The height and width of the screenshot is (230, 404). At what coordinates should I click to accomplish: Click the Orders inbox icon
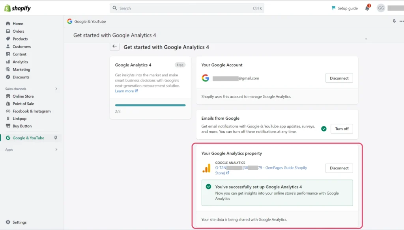click(8, 31)
